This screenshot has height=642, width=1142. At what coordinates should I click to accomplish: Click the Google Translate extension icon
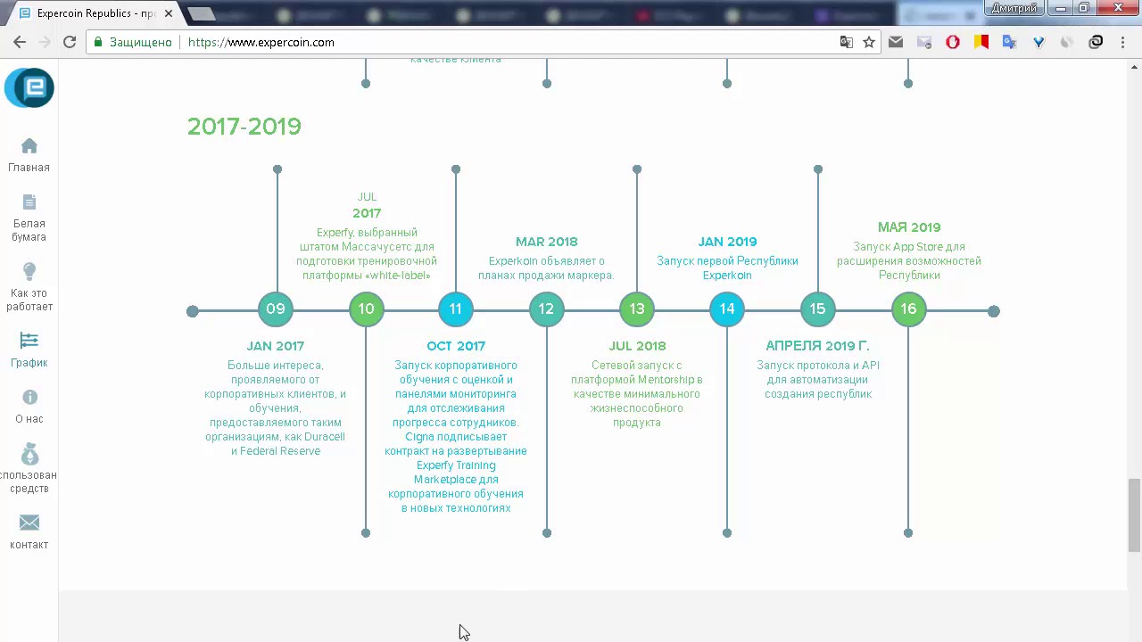(x=1010, y=42)
